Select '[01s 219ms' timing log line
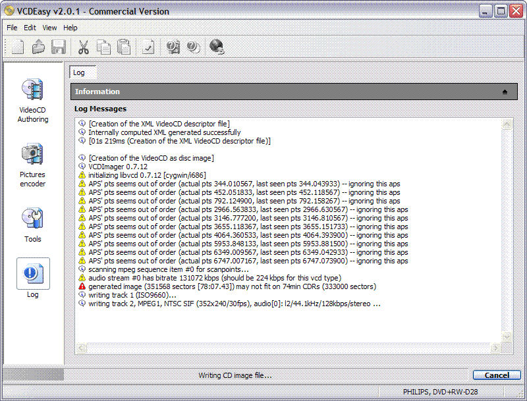 tap(179, 141)
